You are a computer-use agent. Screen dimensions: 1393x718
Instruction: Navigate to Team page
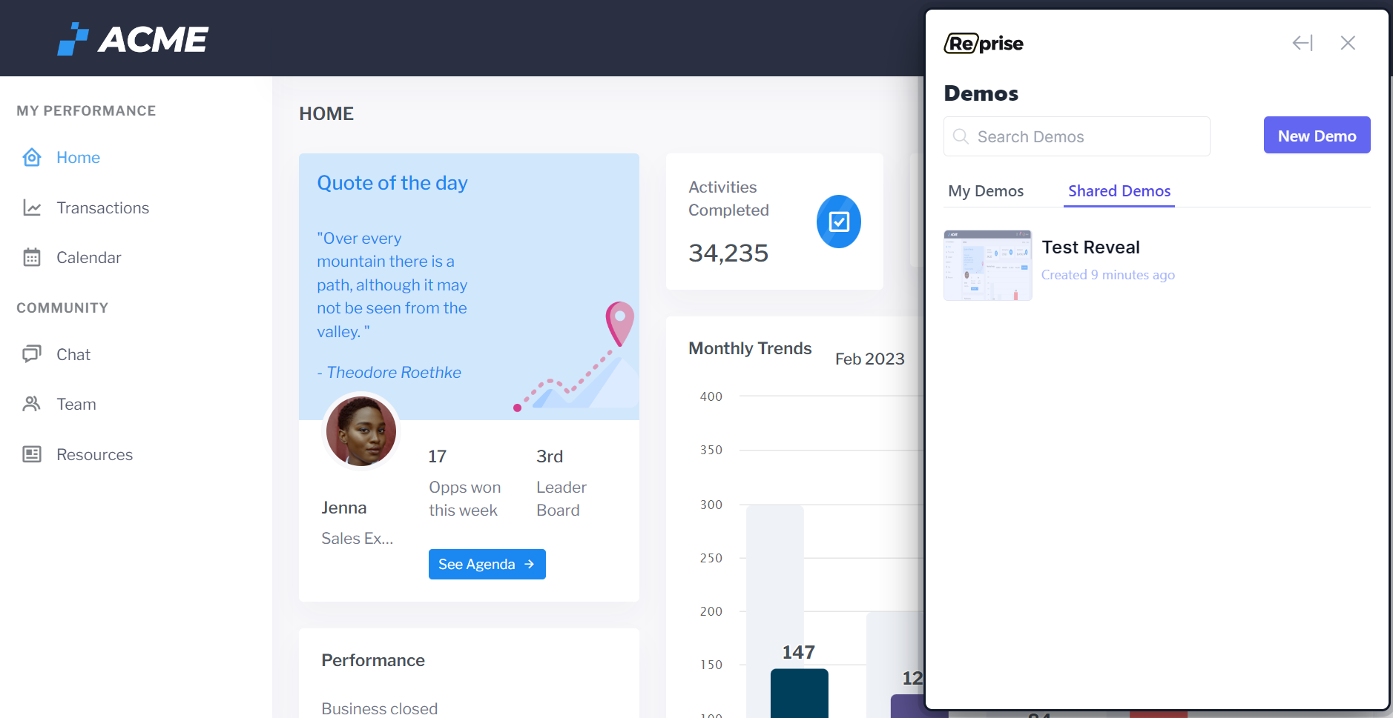point(76,404)
